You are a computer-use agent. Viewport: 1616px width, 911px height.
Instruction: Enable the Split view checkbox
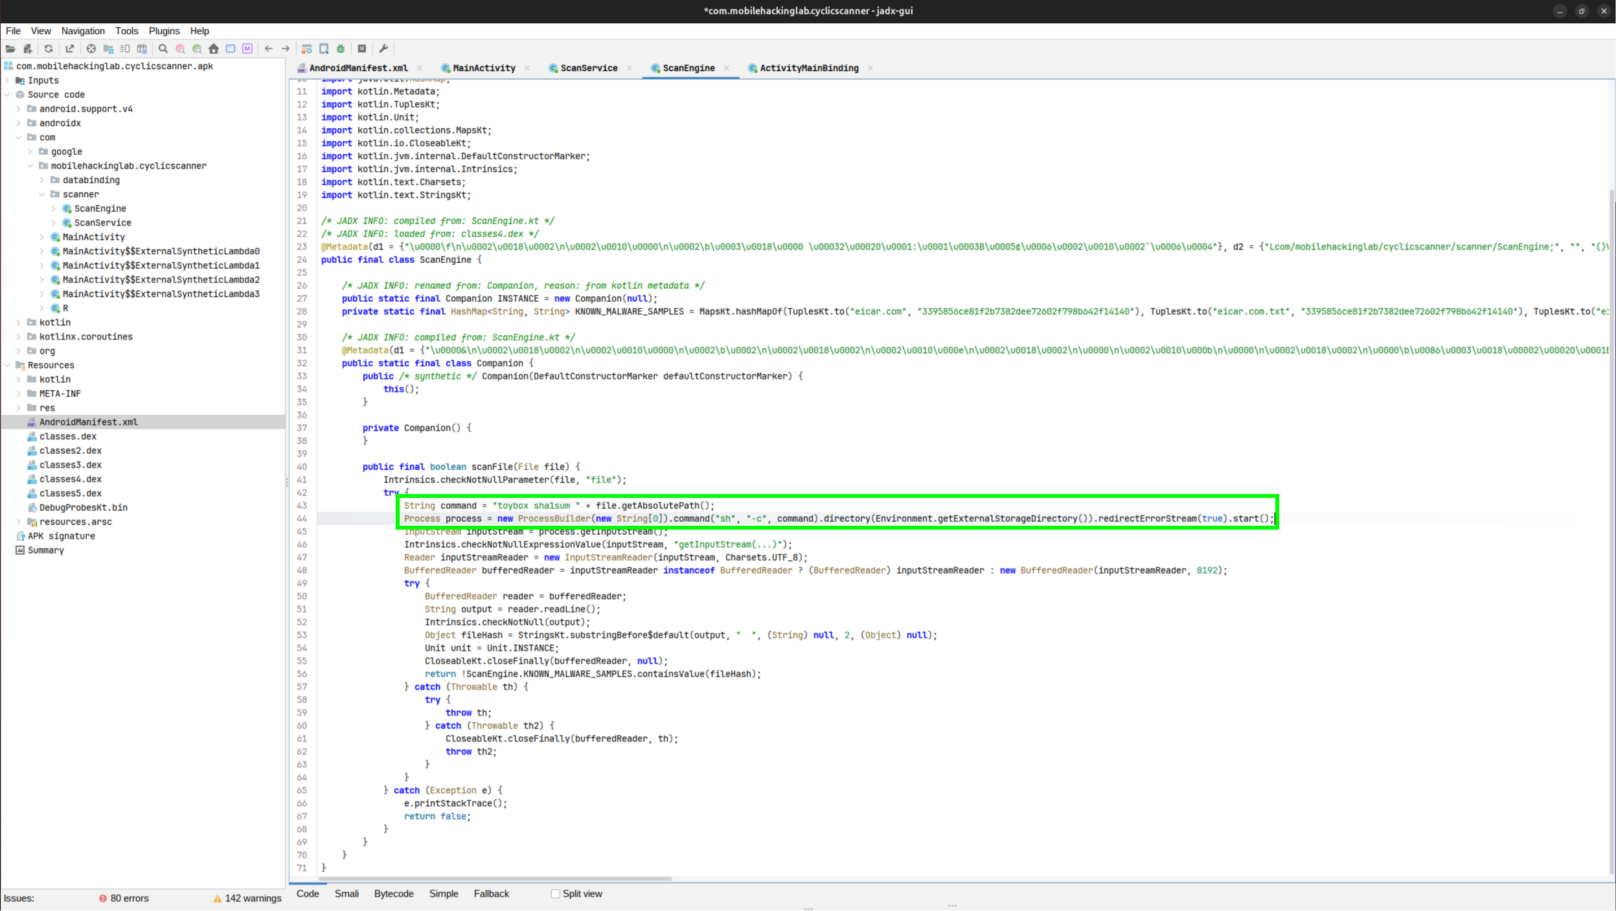point(555,894)
